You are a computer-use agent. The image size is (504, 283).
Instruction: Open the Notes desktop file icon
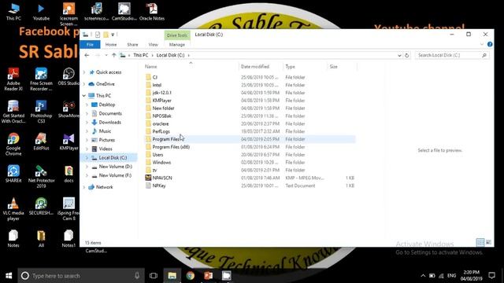(13, 239)
